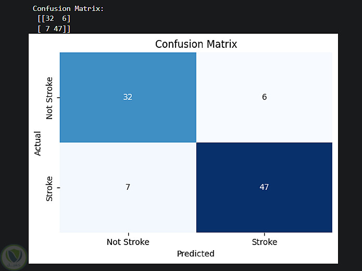
Task: Click the false negative cell showing 7
Action: pyautogui.click(x=128, y=187)
